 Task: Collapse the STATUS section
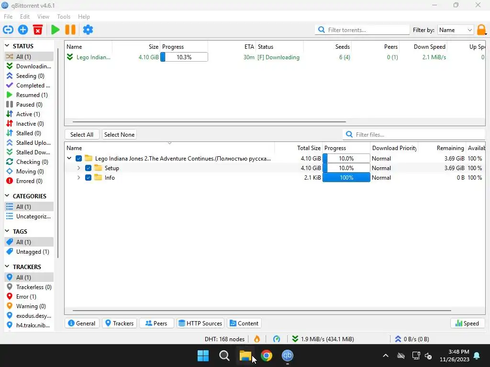point(7,45)
